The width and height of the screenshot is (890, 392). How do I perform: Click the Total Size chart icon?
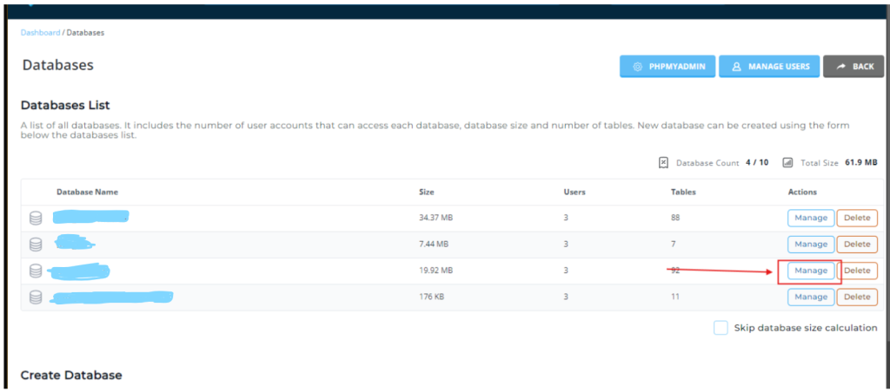click(787, 162)
